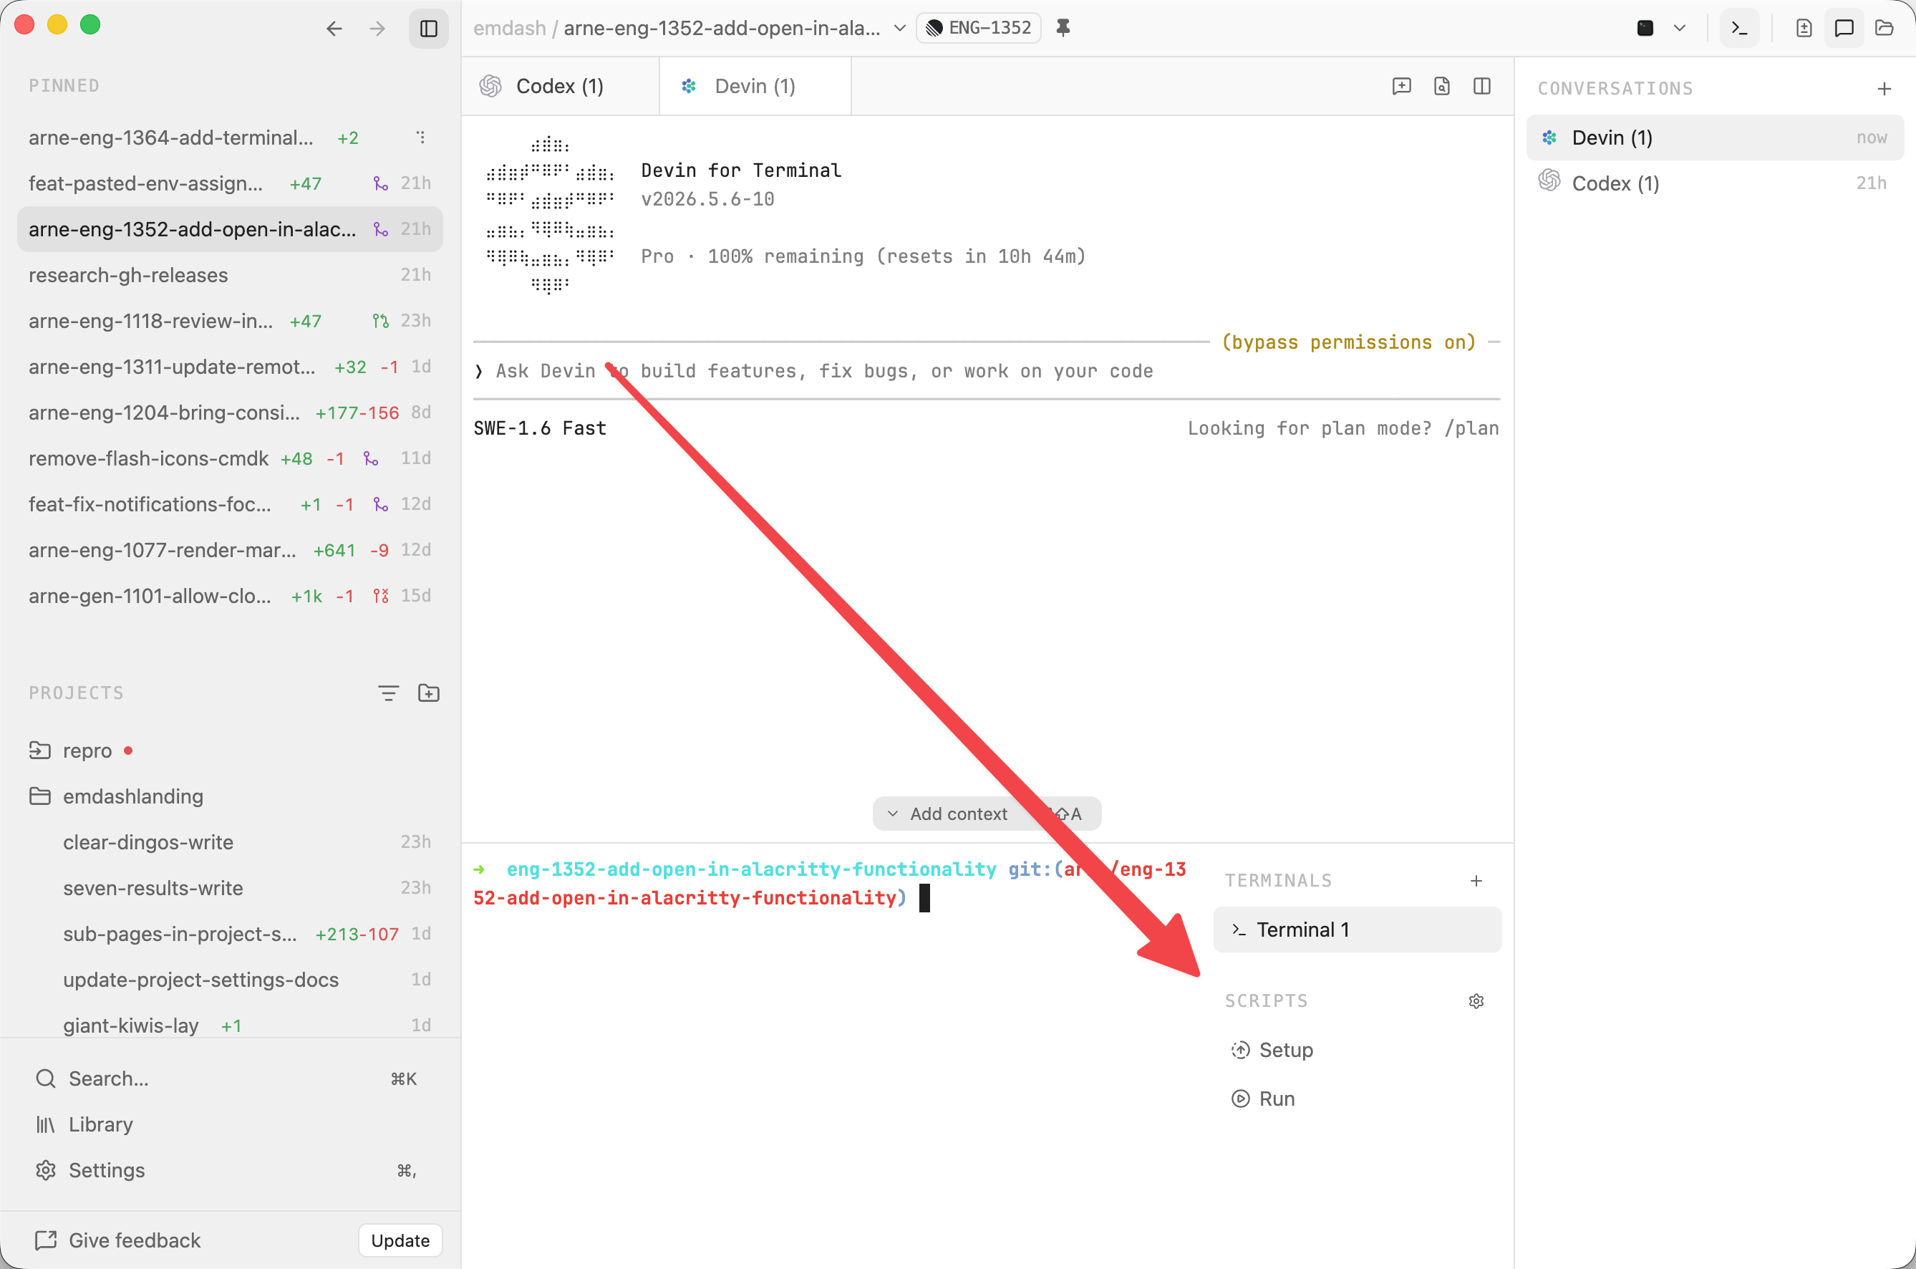This screenshot has height=1269, width=1916.
Task: Select Devin (1) in Conversations list
Action: point(1715,137)
